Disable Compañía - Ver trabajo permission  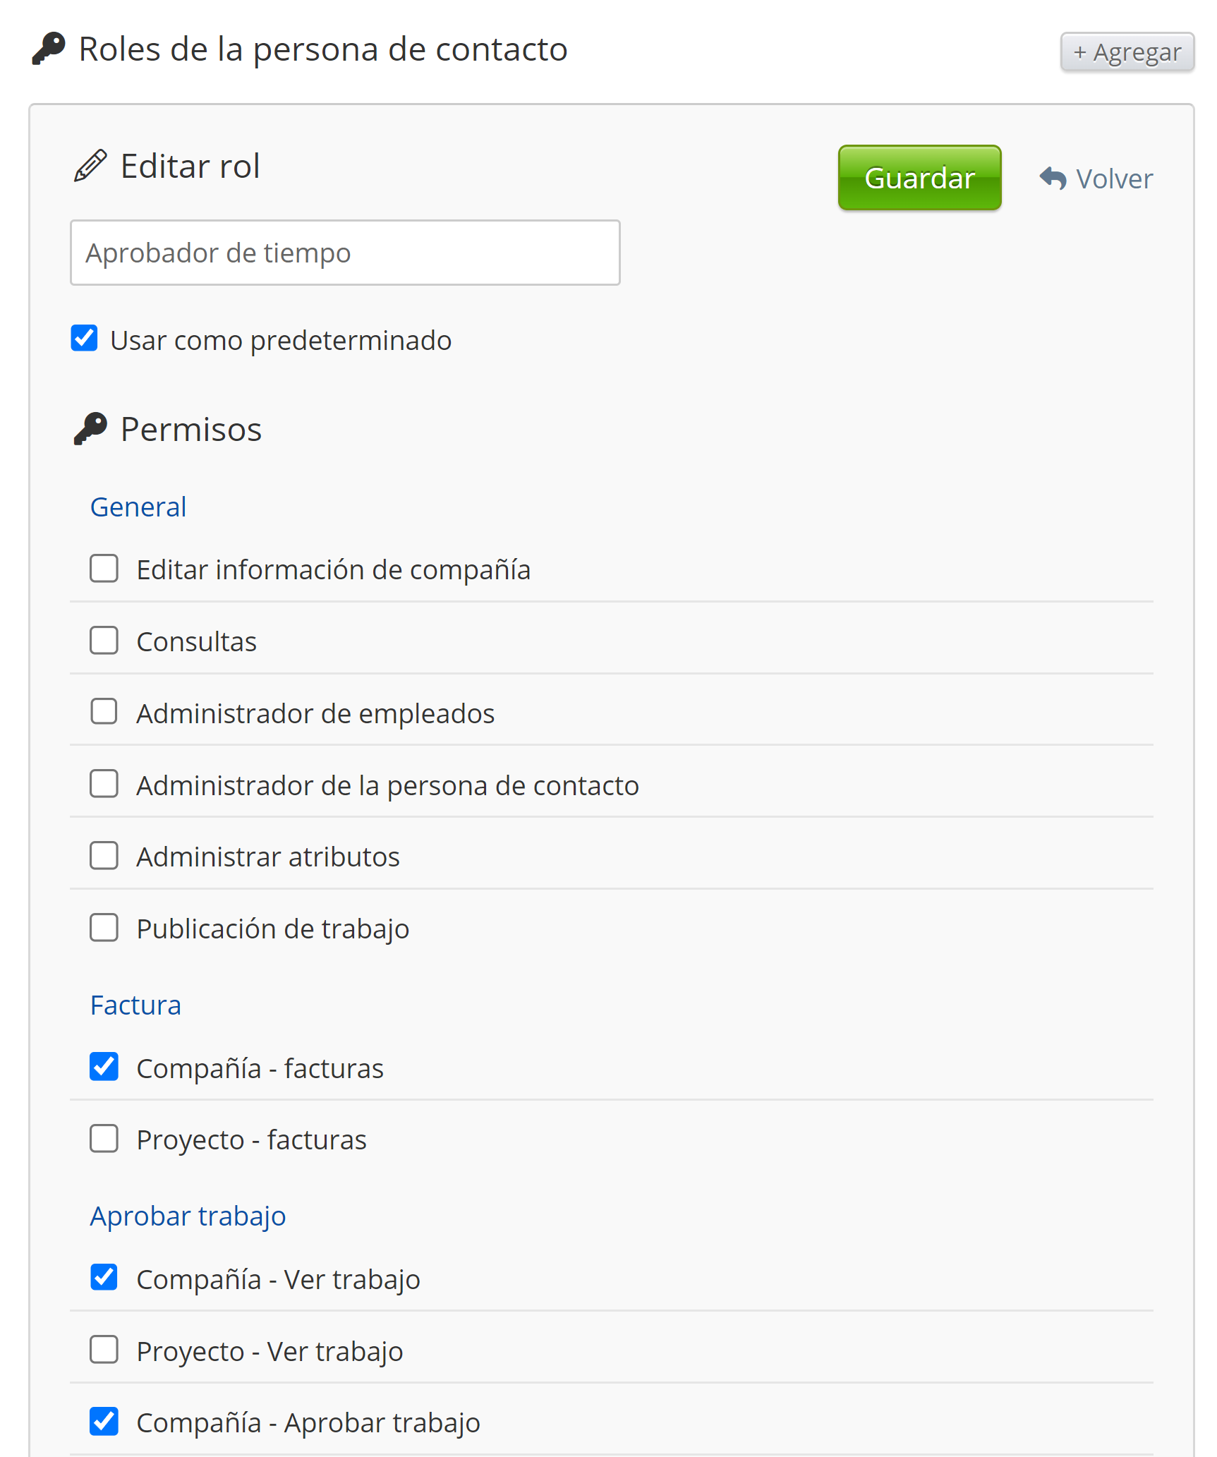point(104,1278)
